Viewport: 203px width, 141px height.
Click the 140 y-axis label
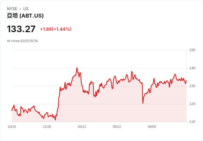click(x=192, y=68)
